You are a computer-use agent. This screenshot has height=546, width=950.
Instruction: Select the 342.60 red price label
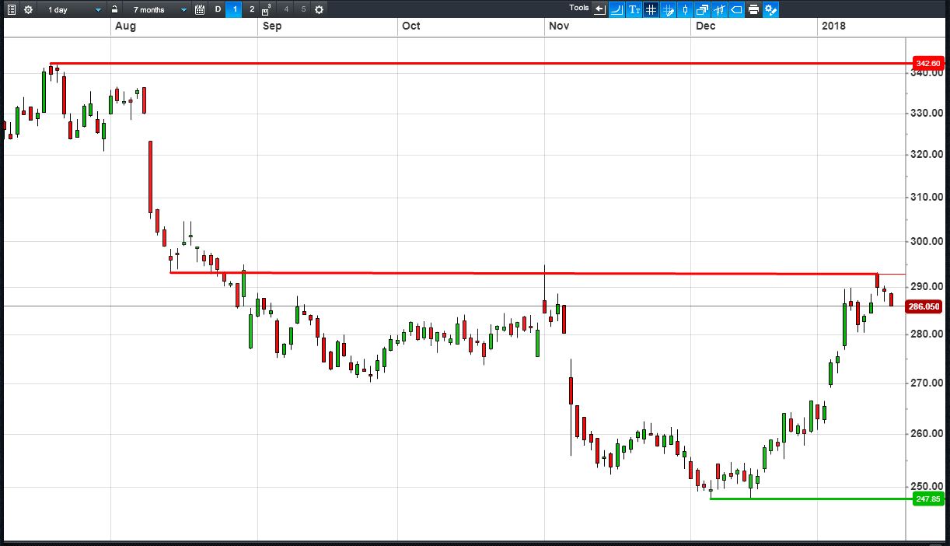(x=927, y=63)
